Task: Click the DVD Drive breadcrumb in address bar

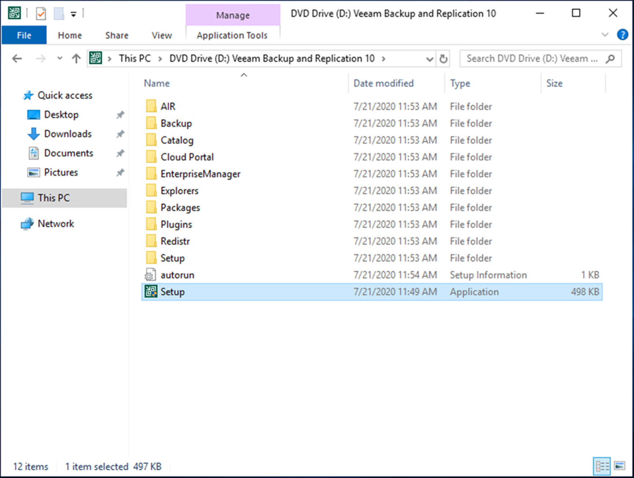Action: click(272, 59)
